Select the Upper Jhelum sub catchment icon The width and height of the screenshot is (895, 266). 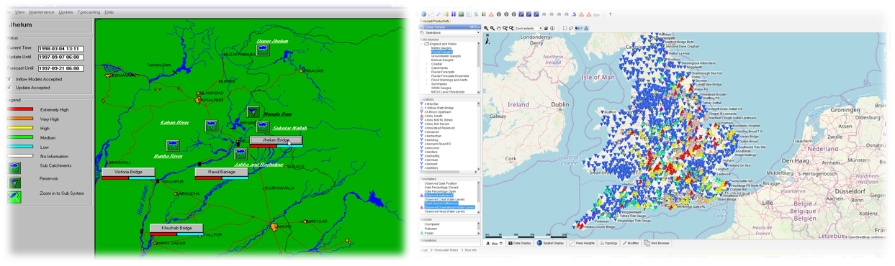click(x=264, y=51)
